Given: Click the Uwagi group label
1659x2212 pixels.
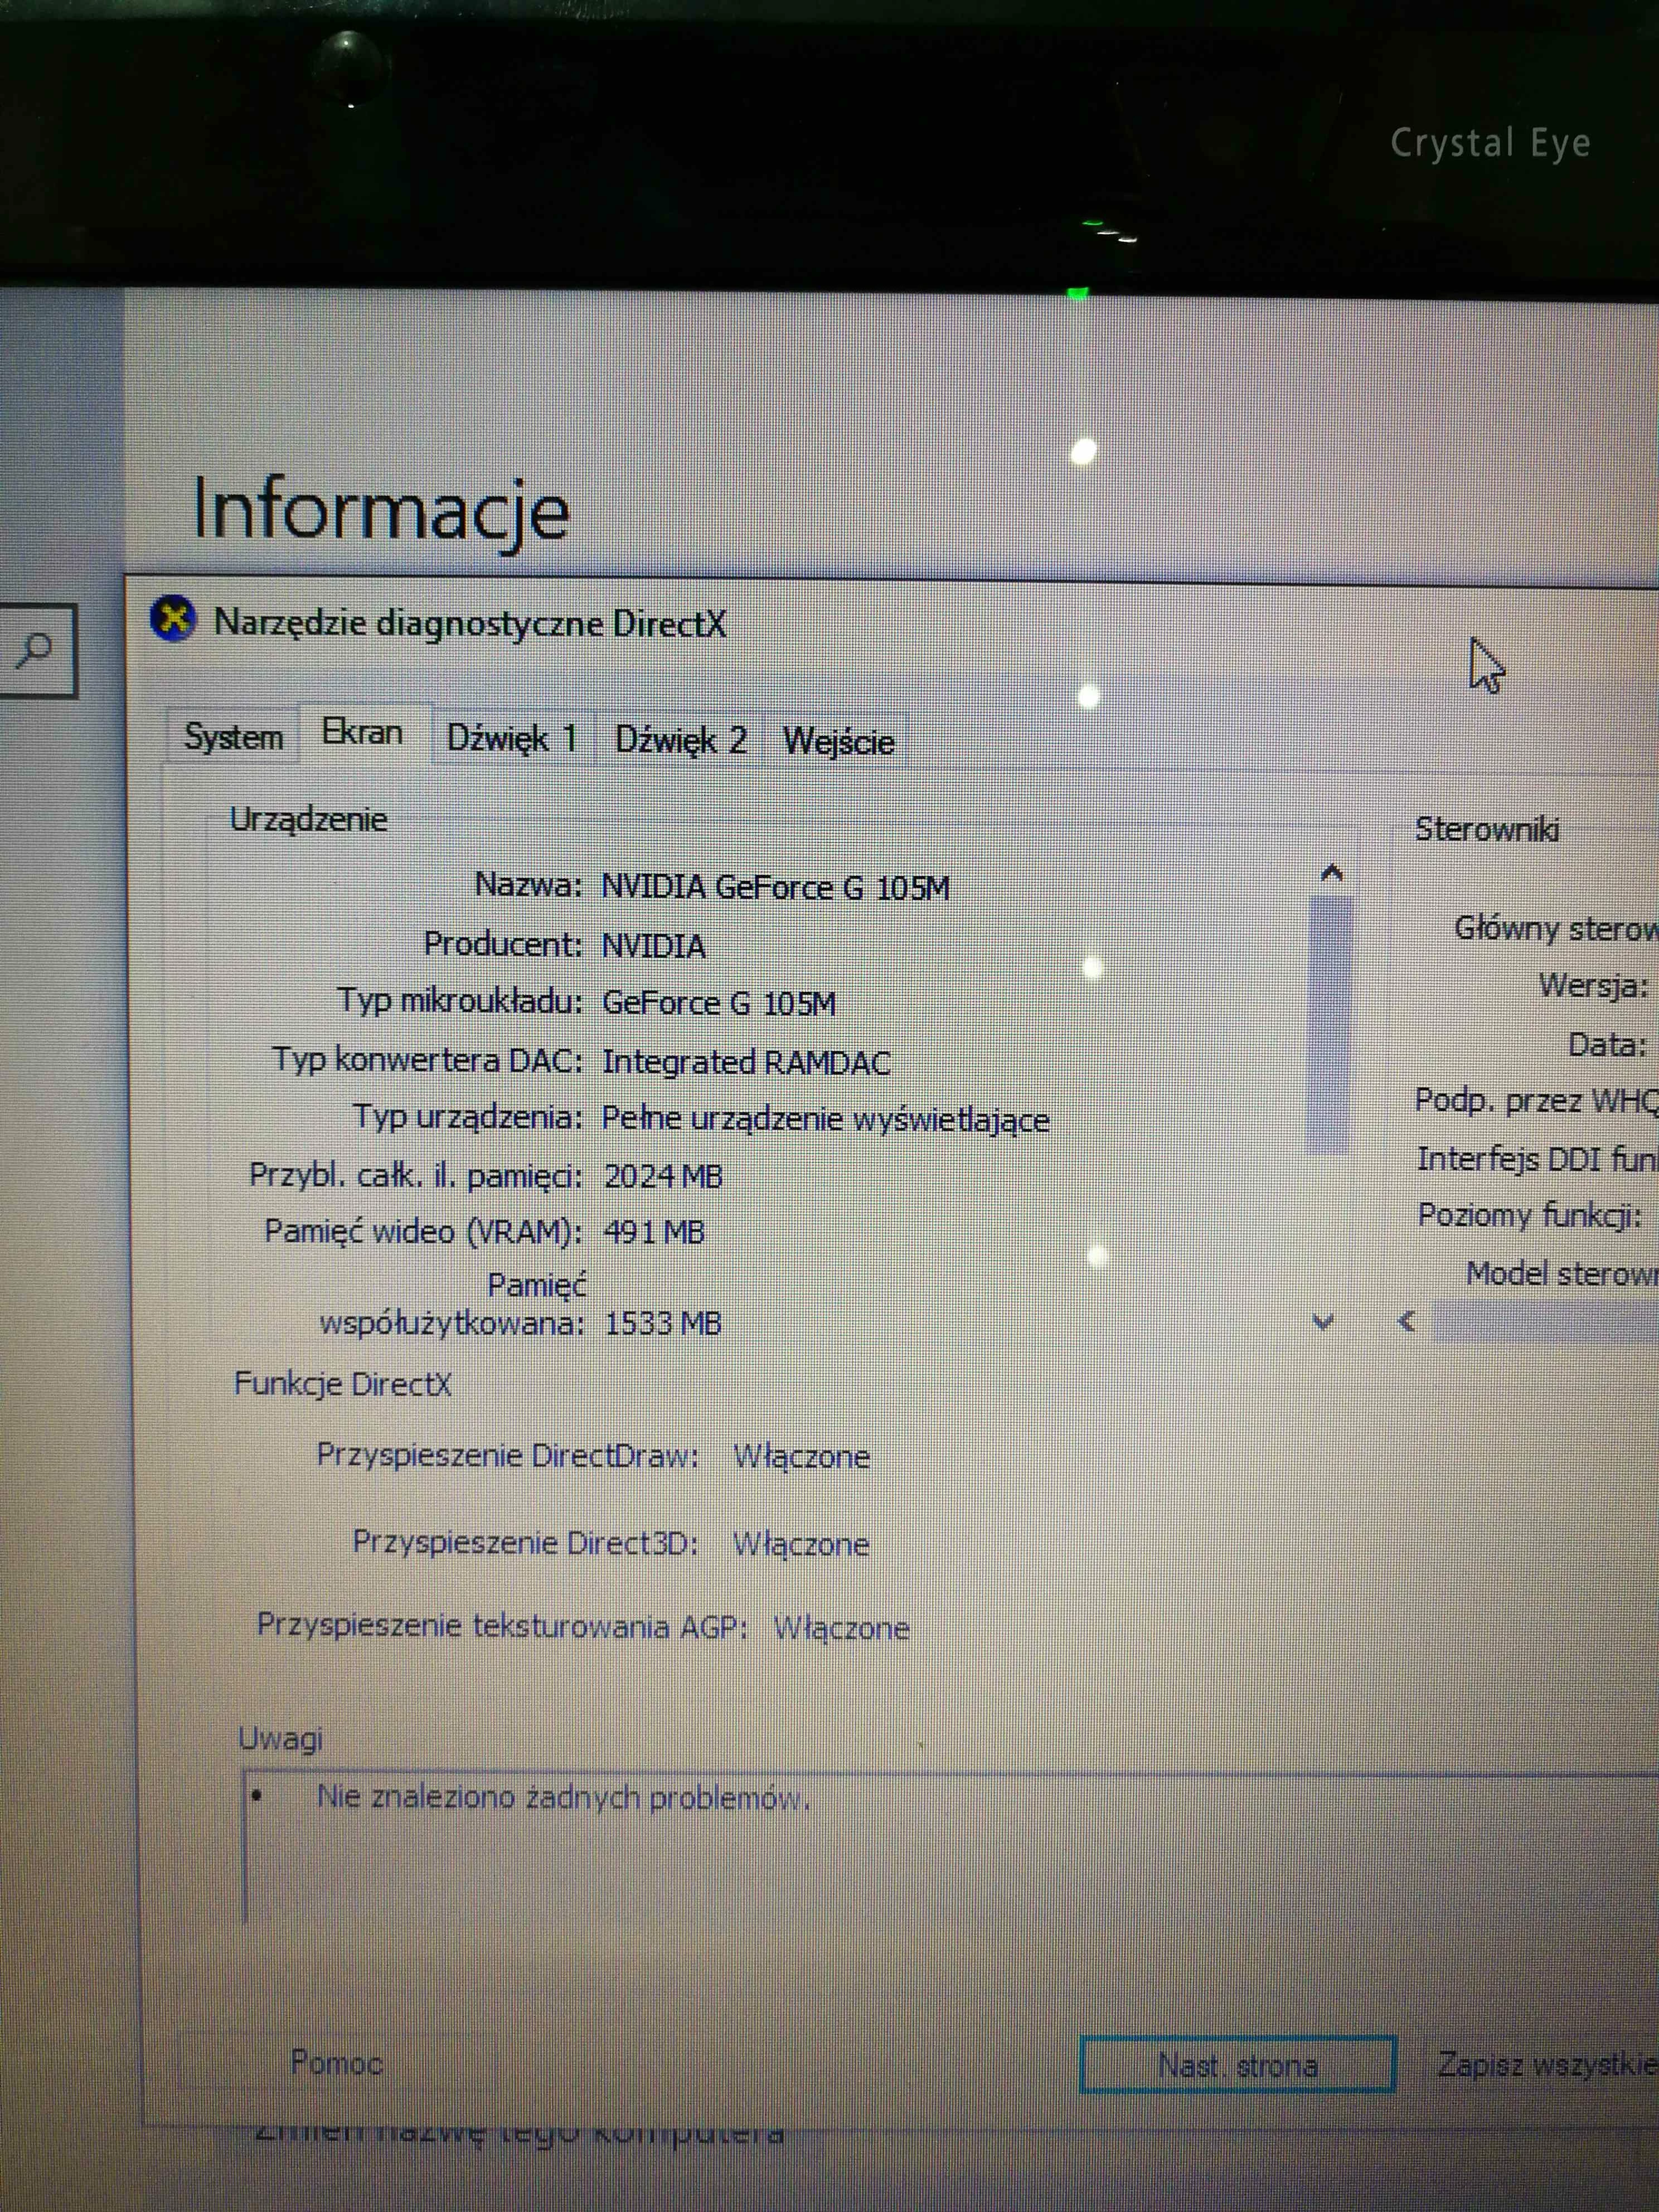Looking at the screenshot, I should coord(280,1739).
